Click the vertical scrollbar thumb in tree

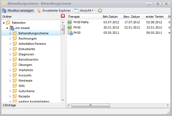coord(63,30)
